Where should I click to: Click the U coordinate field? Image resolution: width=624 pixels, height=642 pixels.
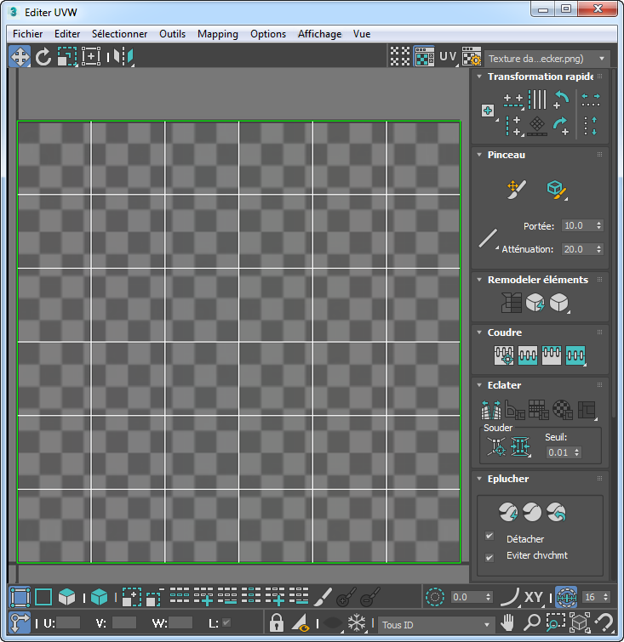tap(68, 622)
